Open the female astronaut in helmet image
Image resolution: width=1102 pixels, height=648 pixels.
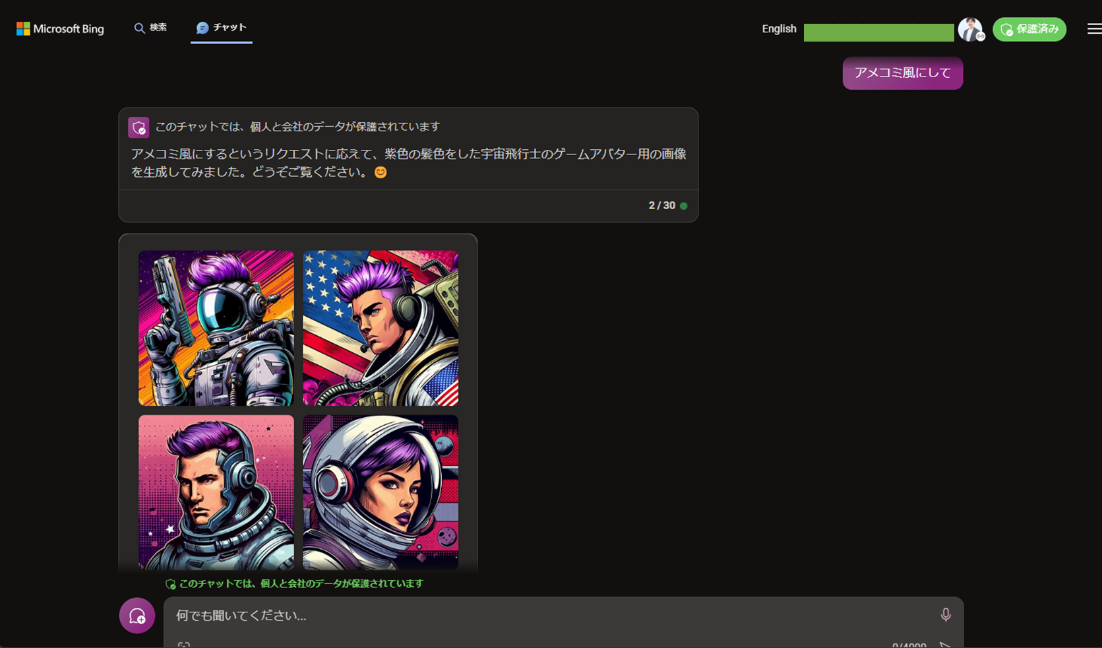[x=381, y=492]
